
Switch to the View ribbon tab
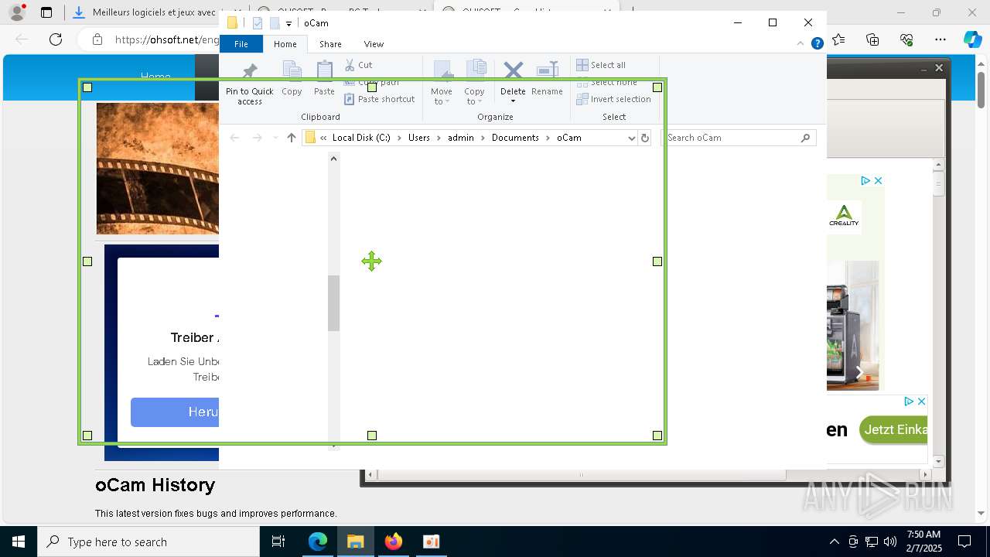point(374,44)
